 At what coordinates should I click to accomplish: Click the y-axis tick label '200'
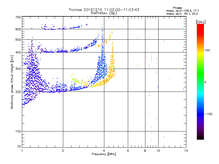[18, 92]
